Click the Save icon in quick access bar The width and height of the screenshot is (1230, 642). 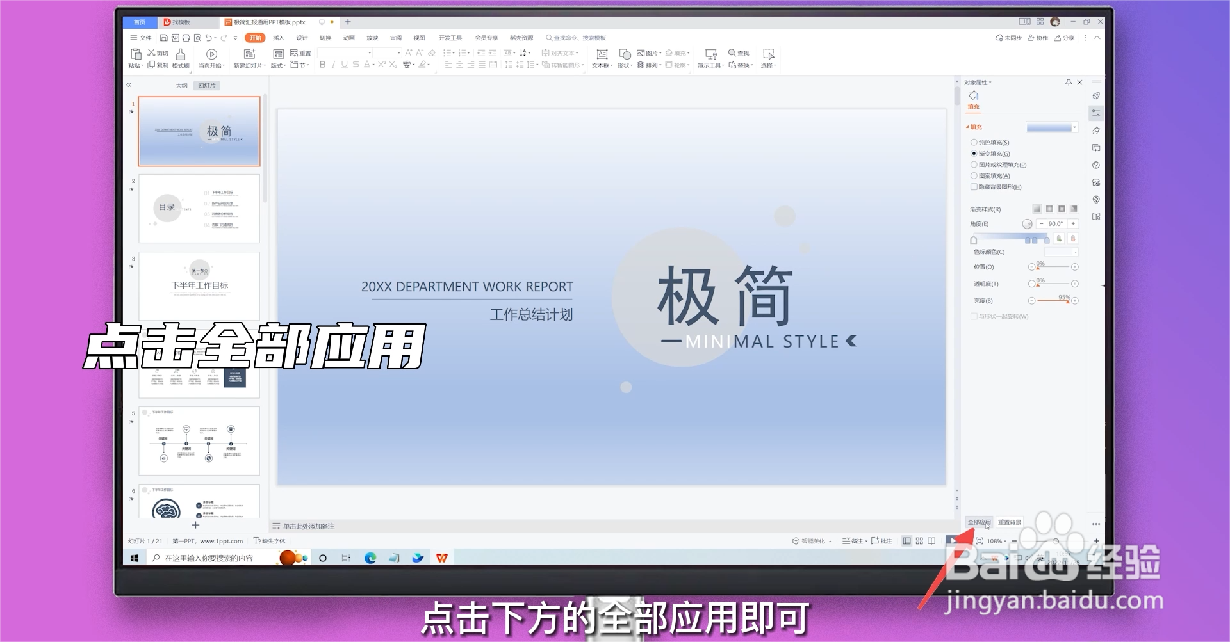(x=164, y=38)
